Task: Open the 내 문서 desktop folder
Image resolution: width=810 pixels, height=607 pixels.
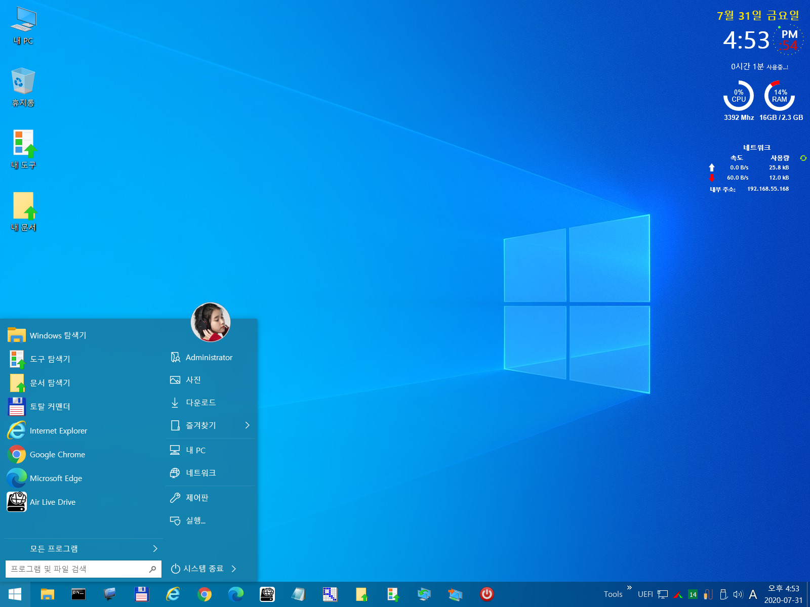Action: click(23, 211)
